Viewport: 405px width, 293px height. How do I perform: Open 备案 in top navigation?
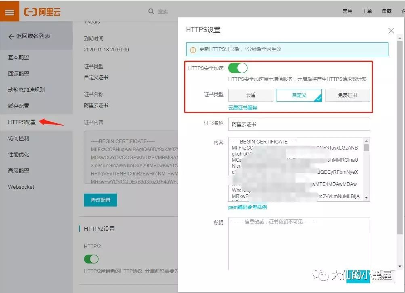click(387, 11)
